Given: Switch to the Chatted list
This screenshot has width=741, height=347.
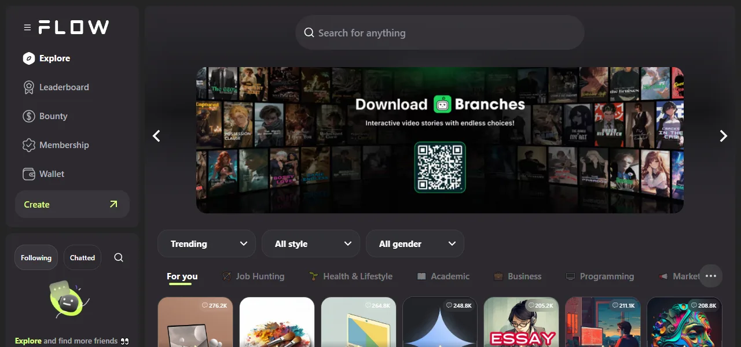Looking at the screenshot, I should tap(82, 258).
